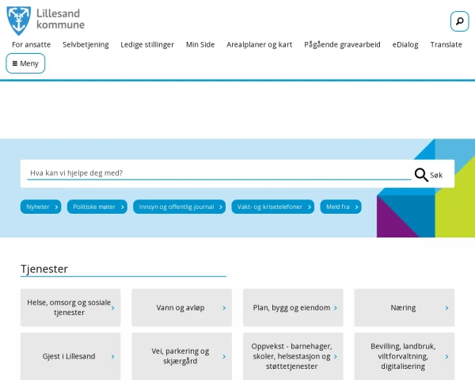Select Arealplaner og kart
This screenshot has width=475, height=380.
pos(260,44)
